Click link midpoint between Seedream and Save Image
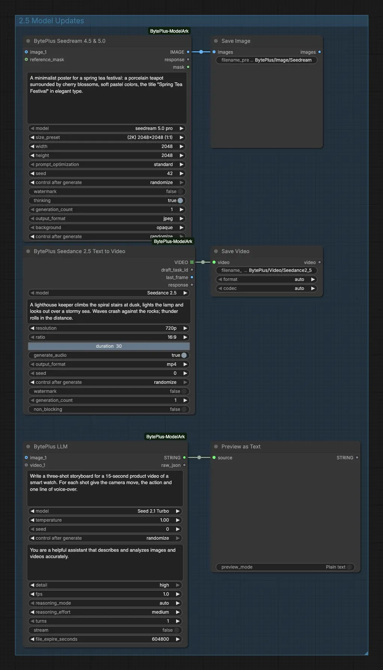Image resolution: width=383 pixels, height=670 pixels. (x=201, y=52)
